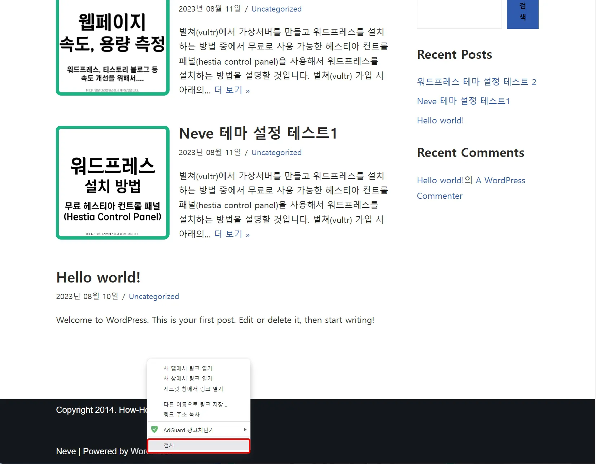Click the Copyright 2014 footer text

102,410
